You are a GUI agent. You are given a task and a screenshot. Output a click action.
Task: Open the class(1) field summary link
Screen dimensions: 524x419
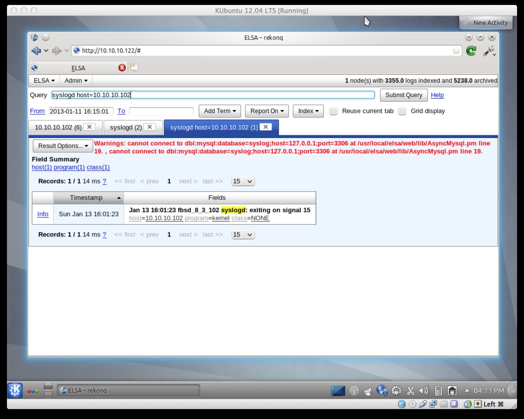click(98, 167)
